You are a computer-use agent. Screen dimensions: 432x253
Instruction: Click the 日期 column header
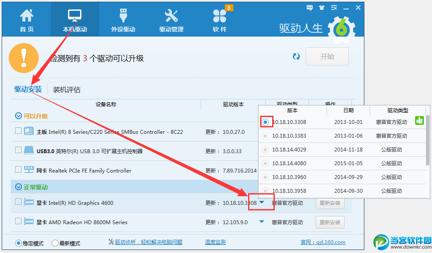348,111
